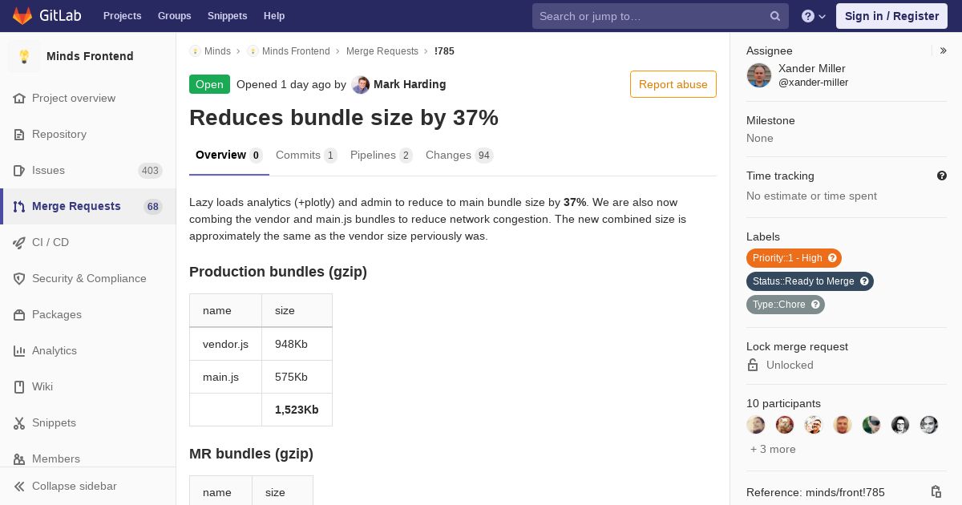This screenshot has width=962, height=505.
Task: Collapse the left sidebar
Action: [x=74, y=486]
